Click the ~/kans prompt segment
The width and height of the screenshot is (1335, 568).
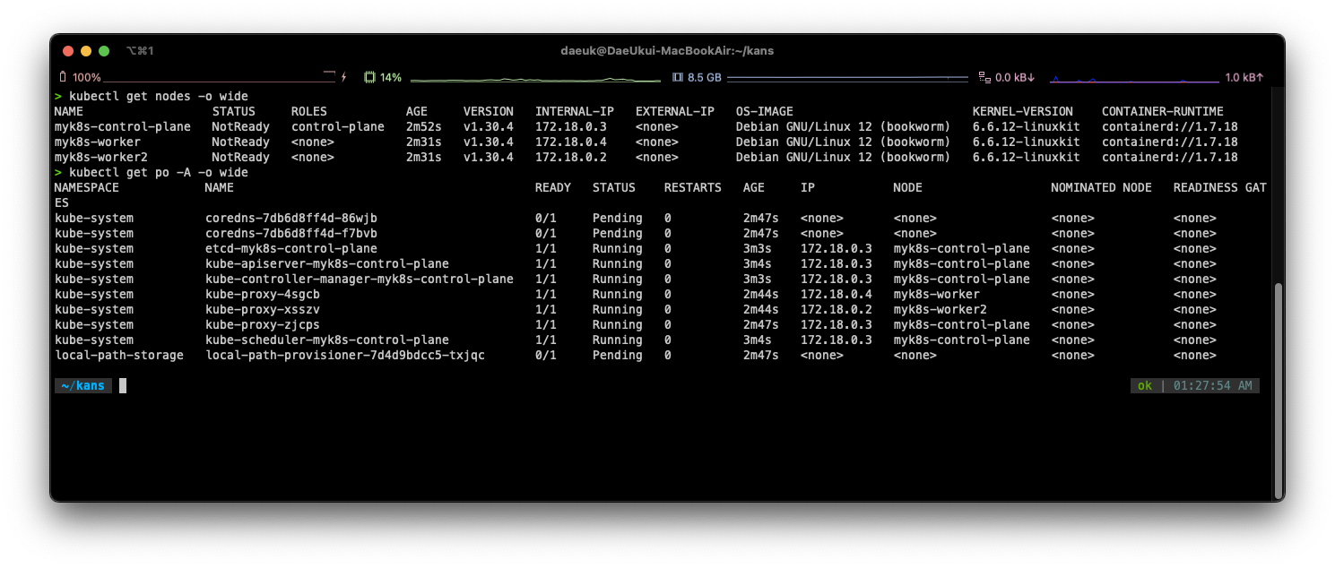tap(82, 386)
